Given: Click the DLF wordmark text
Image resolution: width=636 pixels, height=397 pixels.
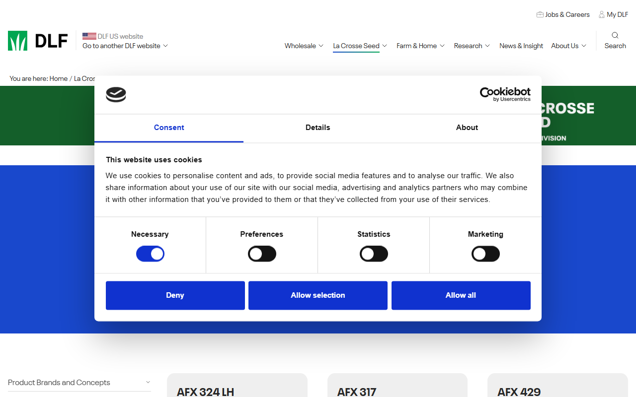Looking at the screenshot, I should (x=51, y=41).
